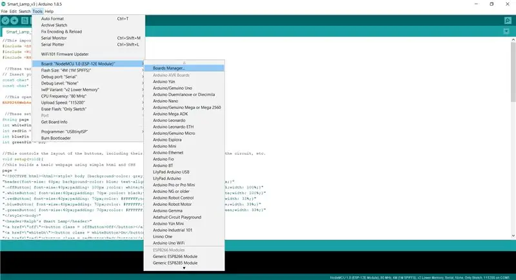Open Boards Manager

click(184, 68)
